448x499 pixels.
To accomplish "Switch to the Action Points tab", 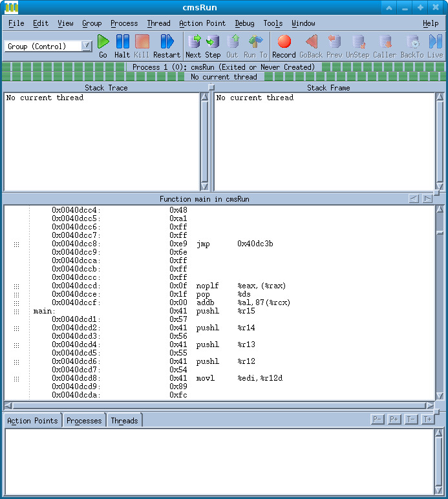I will pos(32,420).
